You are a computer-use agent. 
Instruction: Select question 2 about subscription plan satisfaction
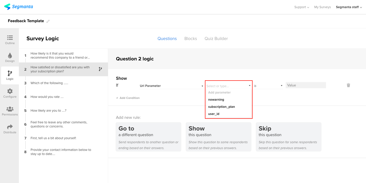[63, 69]
